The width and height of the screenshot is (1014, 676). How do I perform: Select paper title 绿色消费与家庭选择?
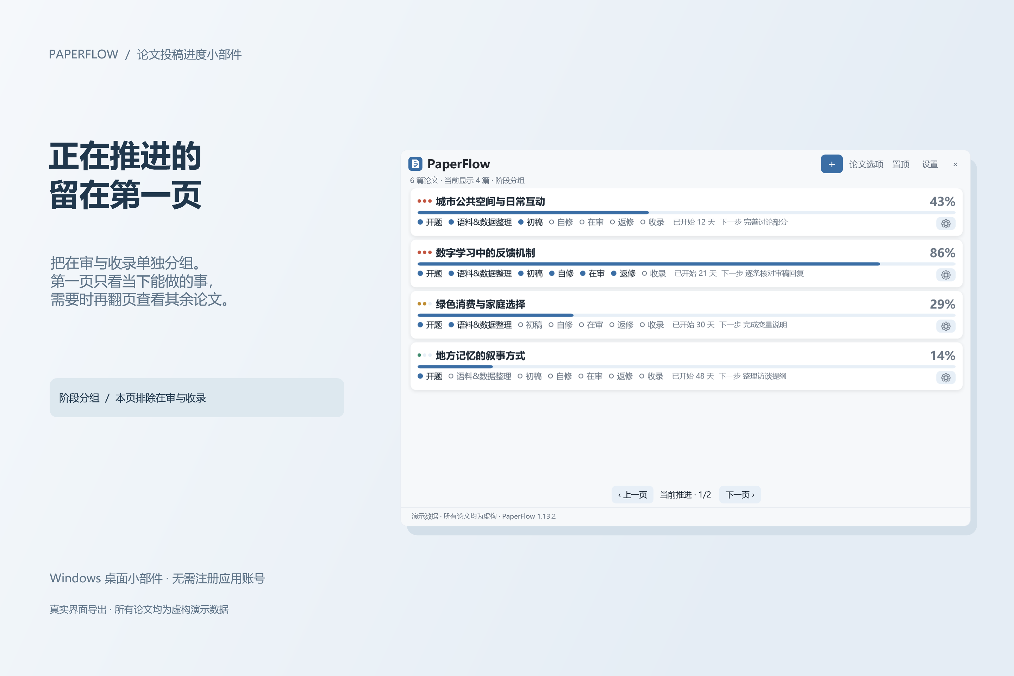[x=480, y=304]
